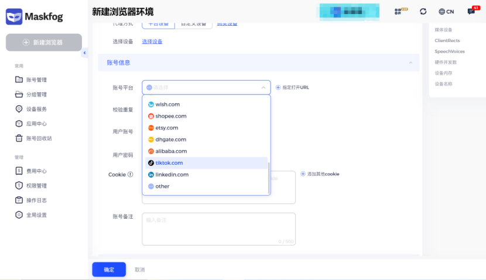Click the 账号信息 section header text
This screenshot has width=486, height=280.
coord(118,63)
